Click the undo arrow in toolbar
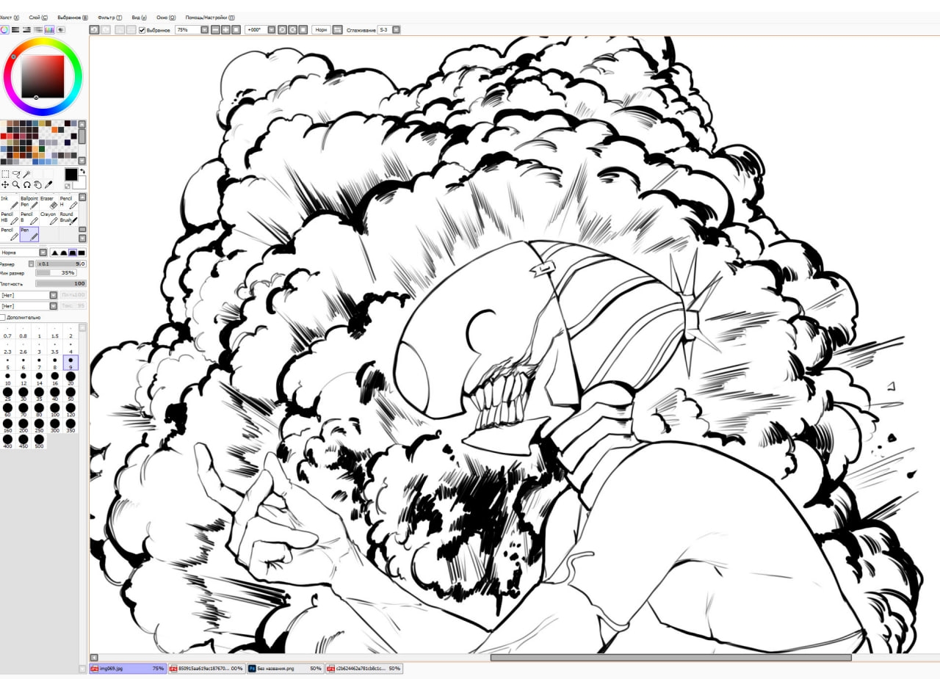The width and height of the screenshot is (940, 679). (94, 30)
